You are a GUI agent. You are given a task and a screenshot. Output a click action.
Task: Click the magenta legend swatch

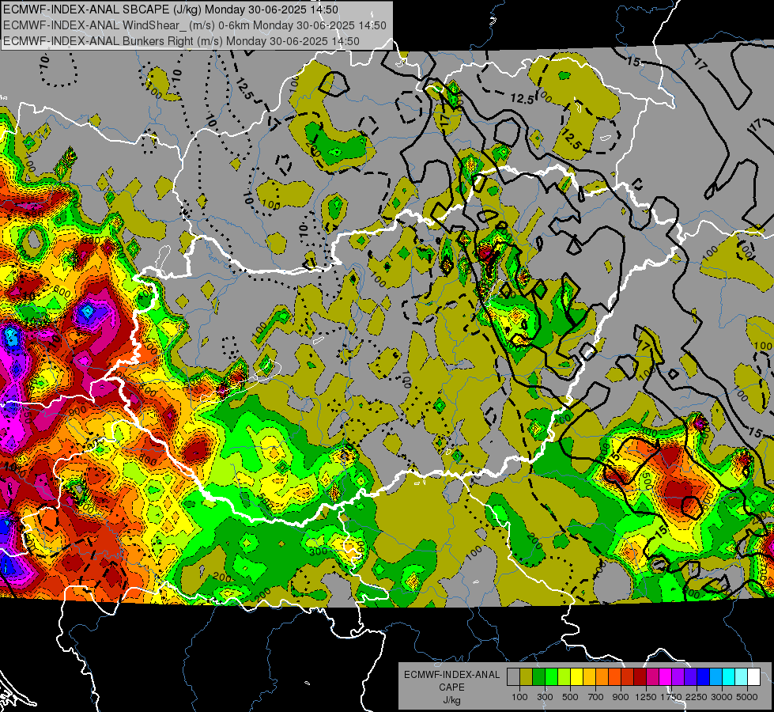coord(666,677)
